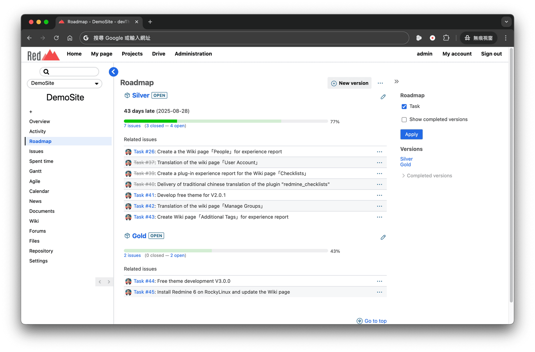The width and height of the screenshot is (535, 352).
Task: Open the Gantt sidebar menu item
Action: pos(36,171)
